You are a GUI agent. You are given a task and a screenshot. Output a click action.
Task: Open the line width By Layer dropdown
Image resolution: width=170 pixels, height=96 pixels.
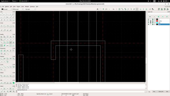(x=18, y=9)
